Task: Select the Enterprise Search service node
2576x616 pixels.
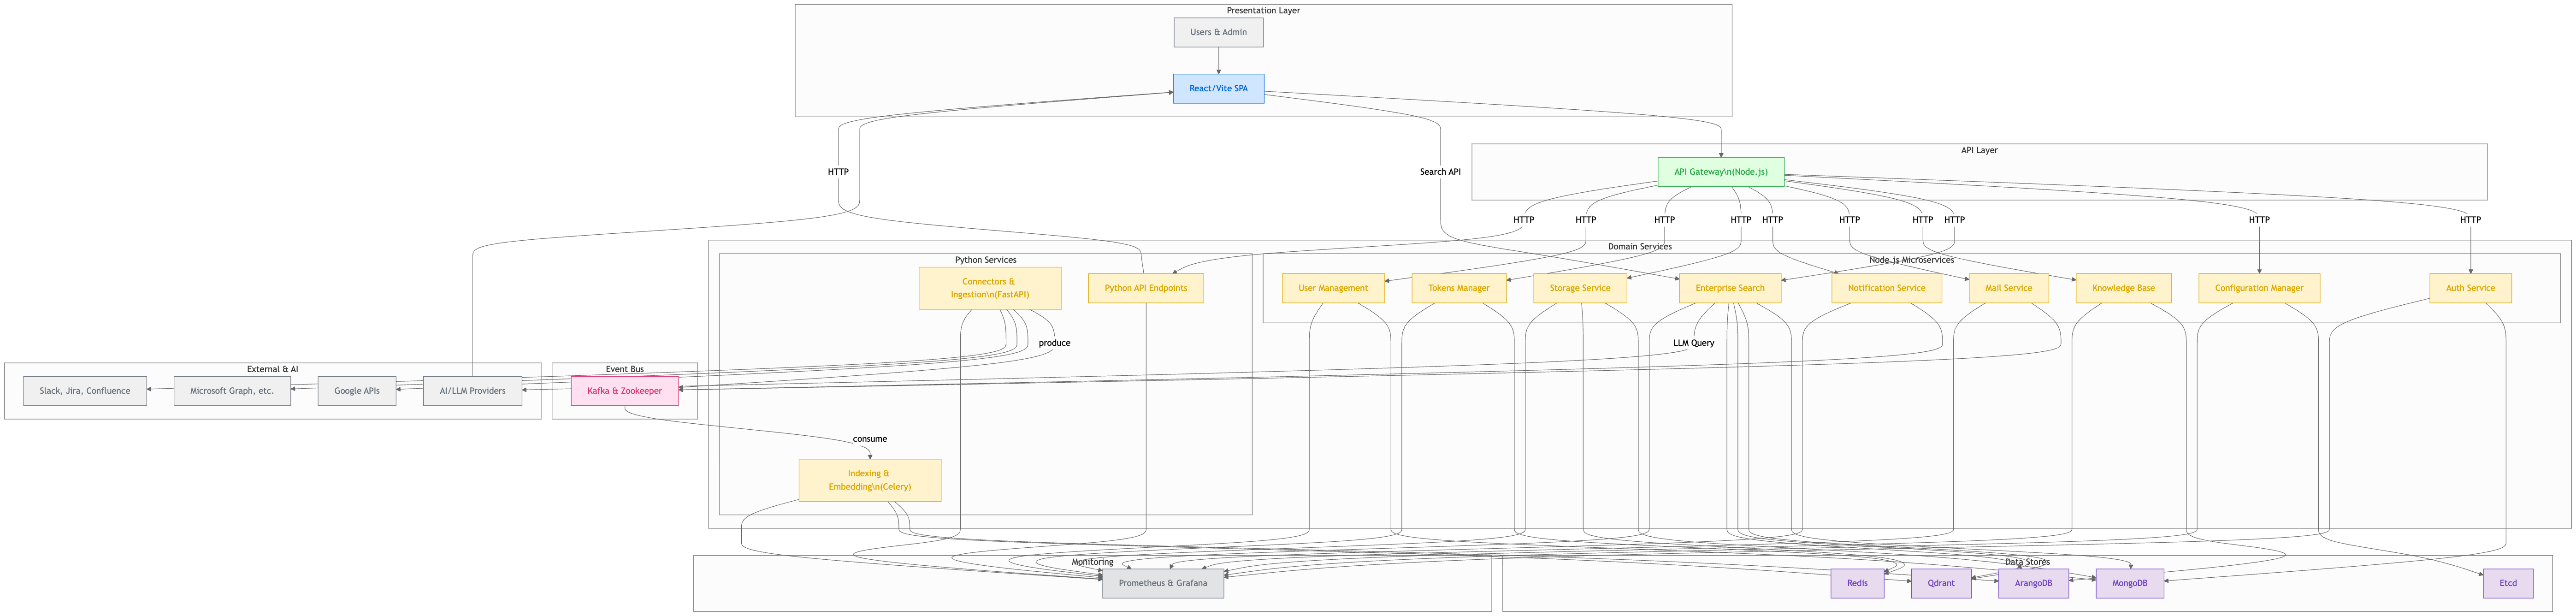Action: click(1729, 288)
